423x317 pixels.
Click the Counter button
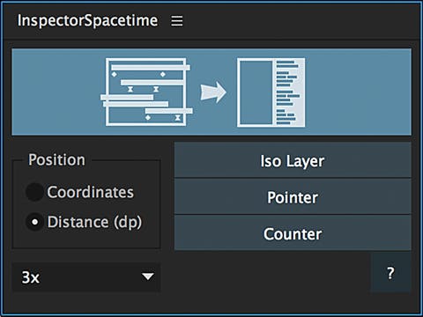click(x=293, y=233)
